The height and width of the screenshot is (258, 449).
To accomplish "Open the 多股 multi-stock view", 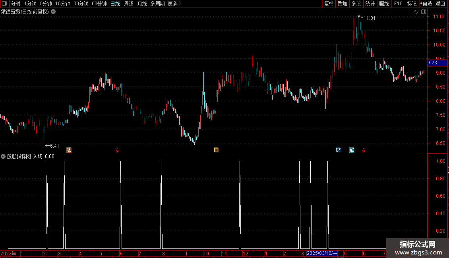I will (356, 4).
